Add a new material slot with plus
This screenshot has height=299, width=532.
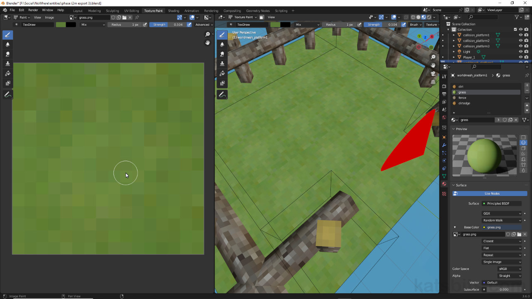pos(527,85)
